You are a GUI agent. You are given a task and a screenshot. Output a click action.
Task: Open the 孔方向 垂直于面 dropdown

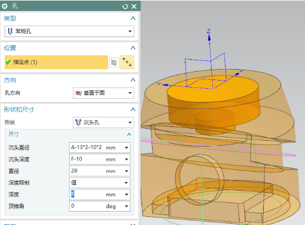pos(103,93)
